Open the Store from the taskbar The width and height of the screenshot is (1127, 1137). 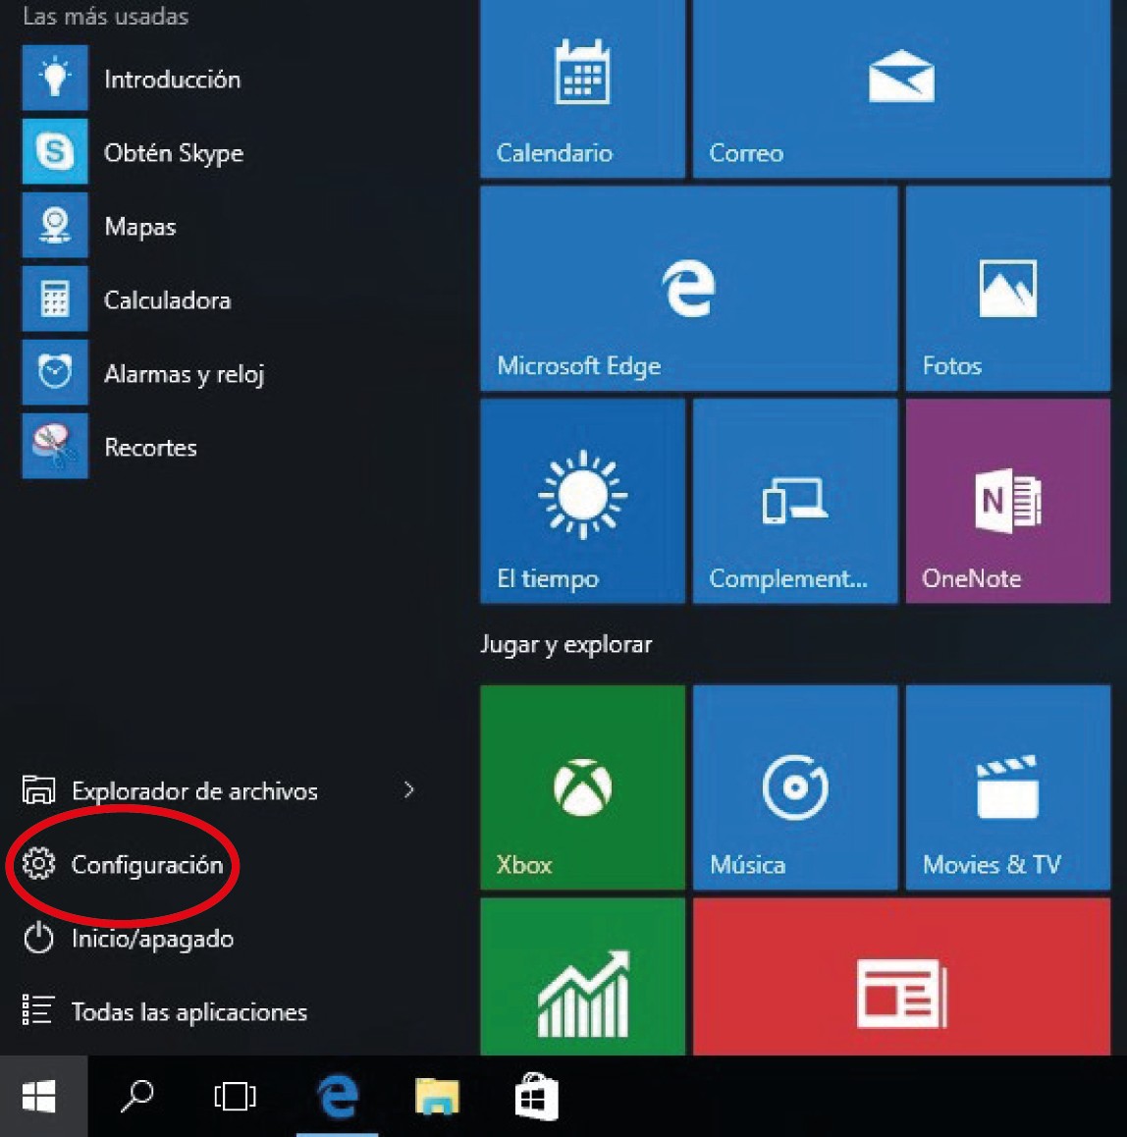tap(536, 1096)
